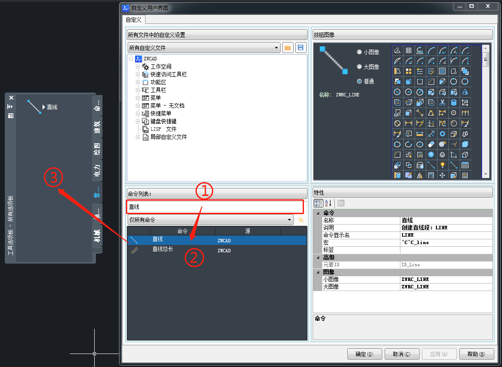502x367 pixels.
Task: Switch to the 绘图 tool palette tab
Action: [x=97, y=149]
